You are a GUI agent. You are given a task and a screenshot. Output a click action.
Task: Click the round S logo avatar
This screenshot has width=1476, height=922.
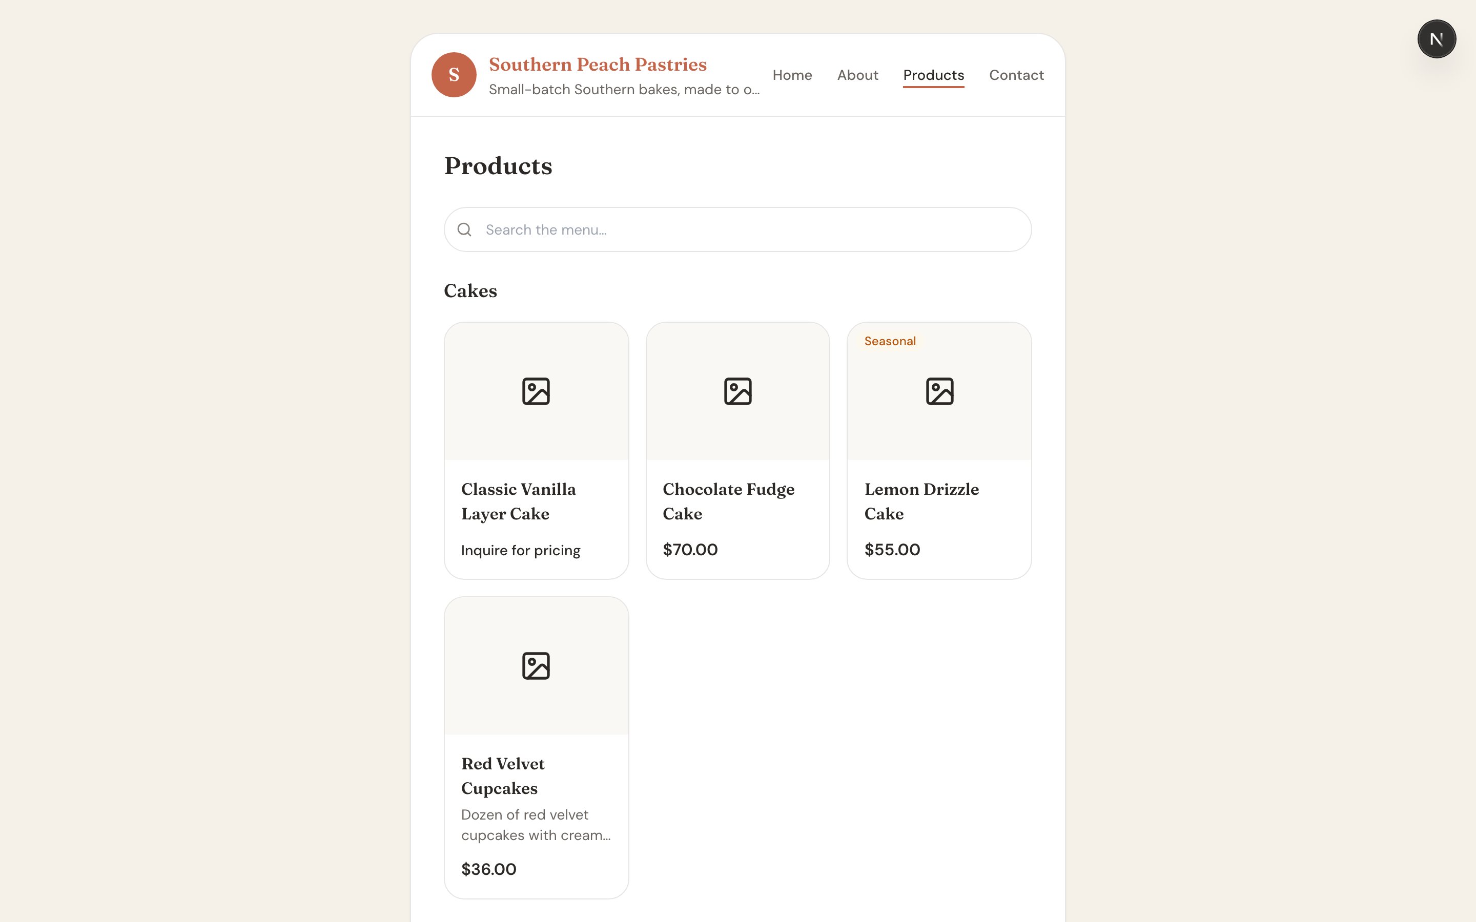pyautogui.click(x=454, y=74)
